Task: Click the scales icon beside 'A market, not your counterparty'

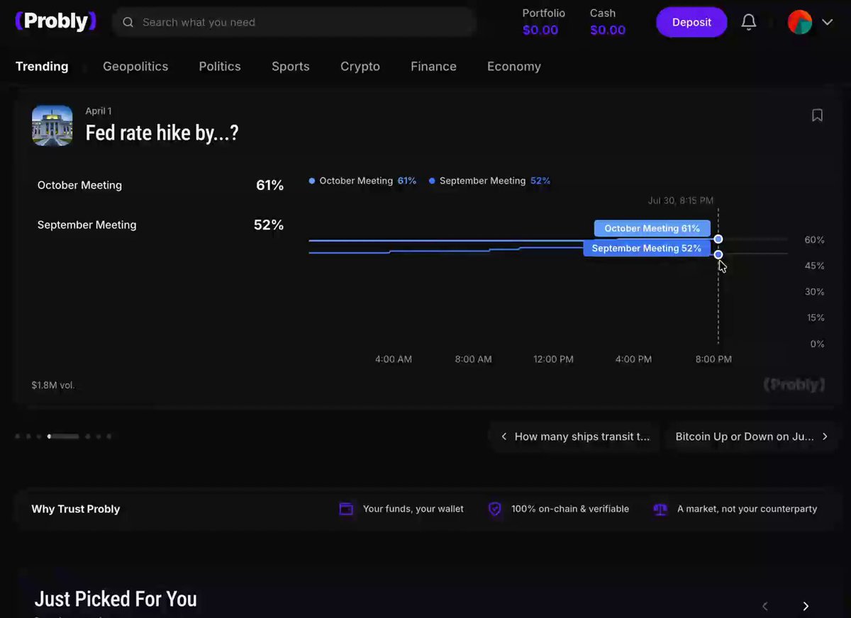Action: [x=660, y=509]
